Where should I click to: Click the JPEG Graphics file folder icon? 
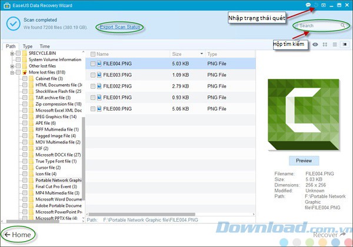coord(31,117)
